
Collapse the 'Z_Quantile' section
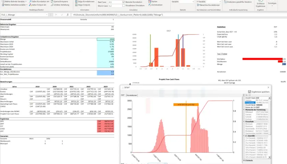(x=244, y=136)
